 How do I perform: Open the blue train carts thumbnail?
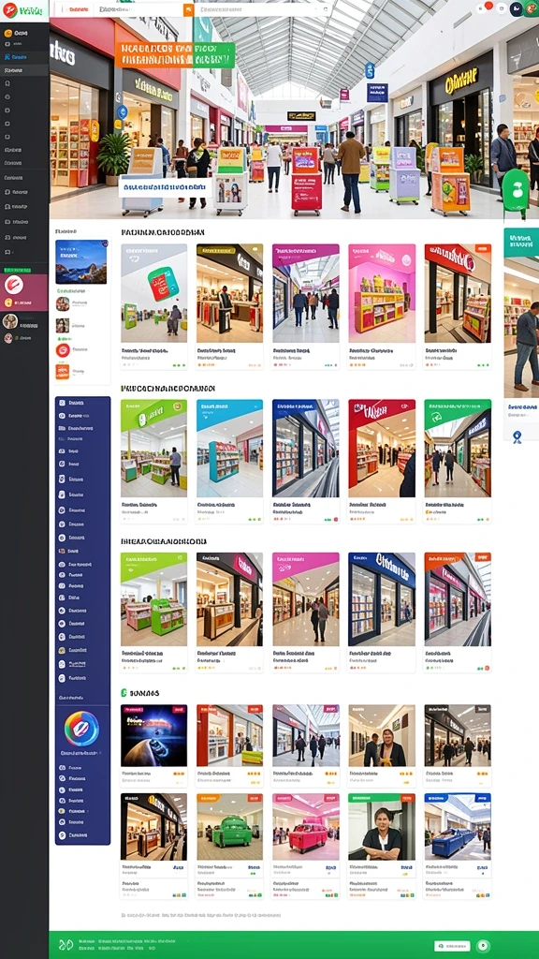tap(458, 827)
